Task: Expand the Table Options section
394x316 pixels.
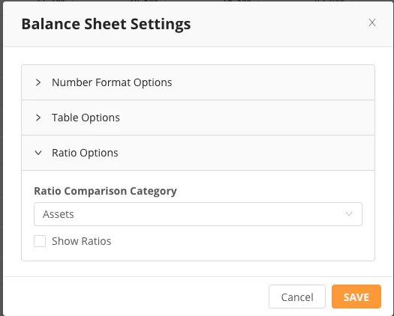Action: tap(198, 118)
